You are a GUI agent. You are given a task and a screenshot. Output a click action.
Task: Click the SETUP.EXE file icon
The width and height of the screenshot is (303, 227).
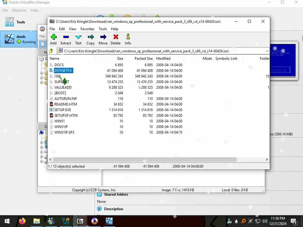(51, 110)
